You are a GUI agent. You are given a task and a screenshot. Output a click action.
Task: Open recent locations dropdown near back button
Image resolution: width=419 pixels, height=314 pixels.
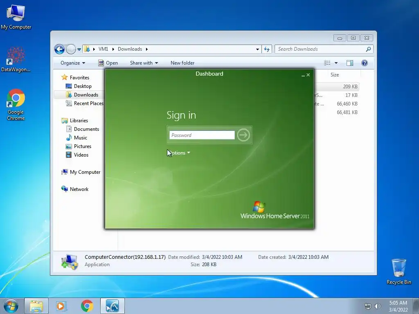coord(79,49)
